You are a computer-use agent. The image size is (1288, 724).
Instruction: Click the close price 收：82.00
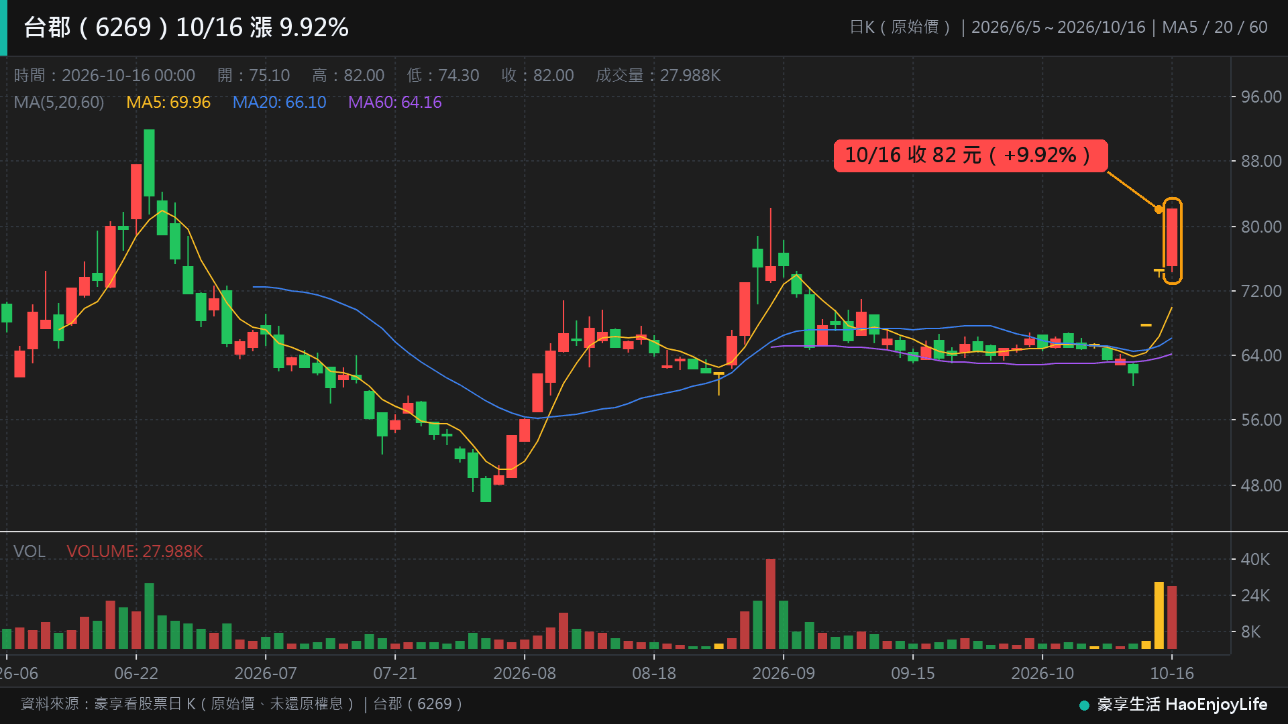point(537,75)
